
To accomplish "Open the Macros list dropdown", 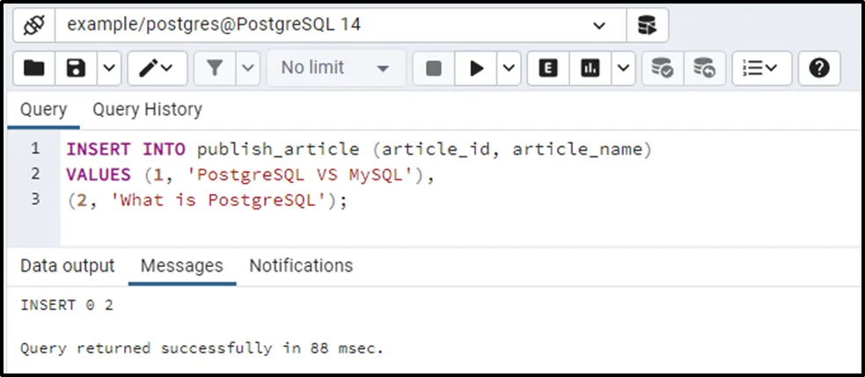I will point(762,68).
